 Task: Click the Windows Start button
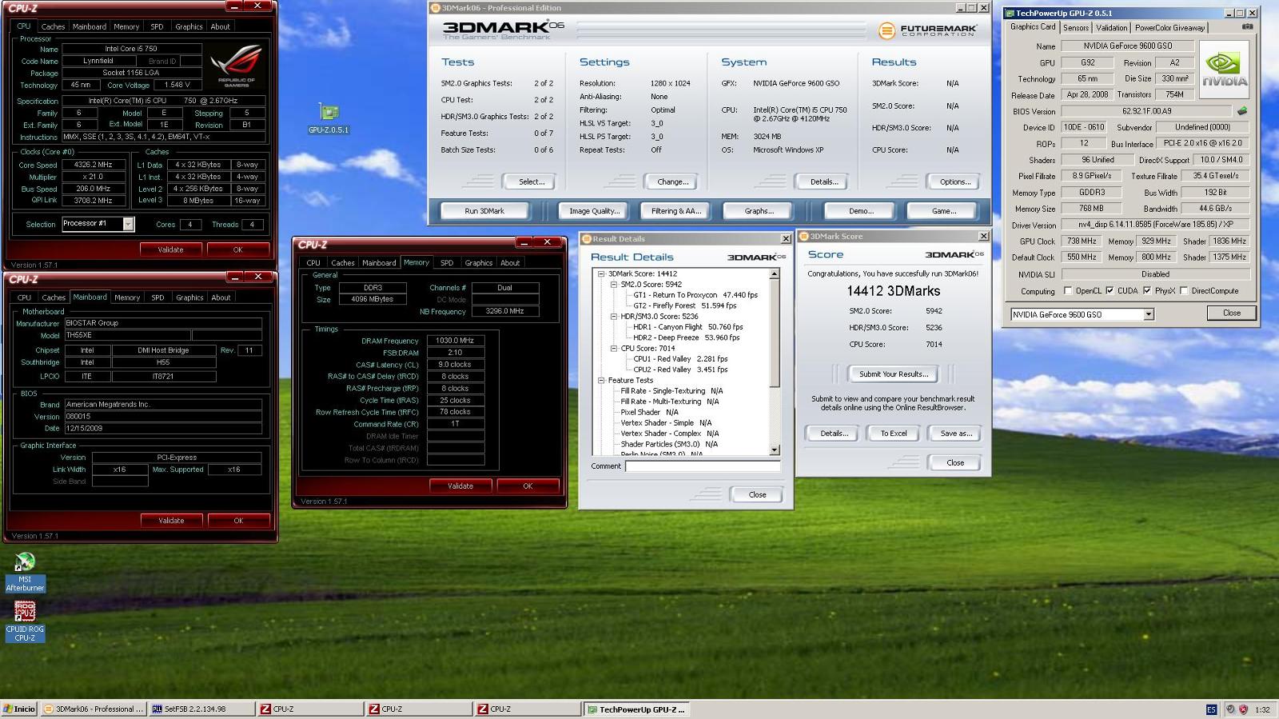[19, 709]
